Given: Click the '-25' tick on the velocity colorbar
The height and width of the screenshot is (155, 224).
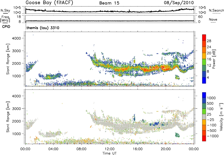Looking at the screenshot, I should (x=210, y=119).
